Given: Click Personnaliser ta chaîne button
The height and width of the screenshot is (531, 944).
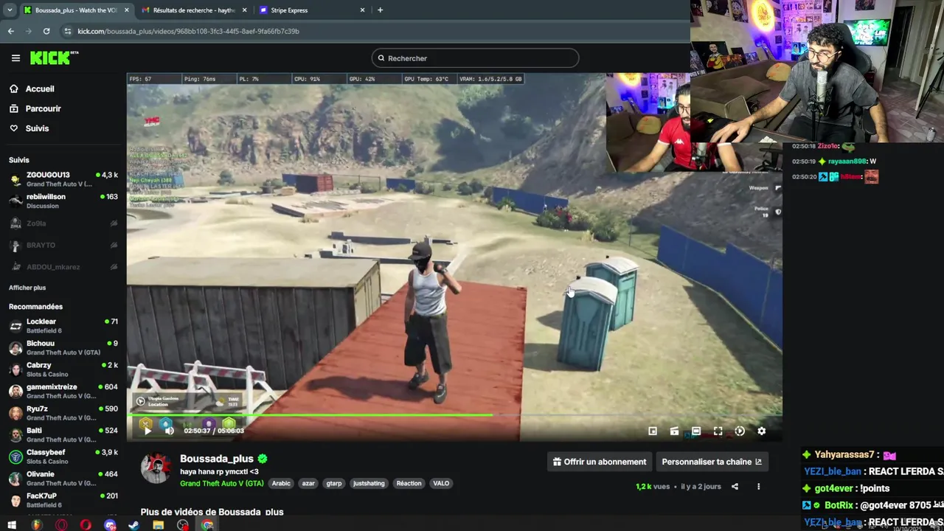Looking at the screenshot, I should [x=712, y=462].
